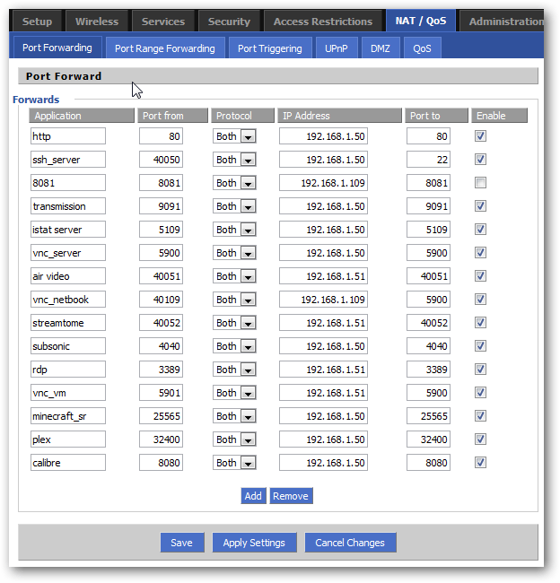Open Access Restrictions tab
Viewport: 560px width, 583px height.
323,22
